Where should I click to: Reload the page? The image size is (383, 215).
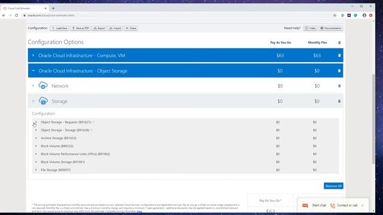click(17, 16)
